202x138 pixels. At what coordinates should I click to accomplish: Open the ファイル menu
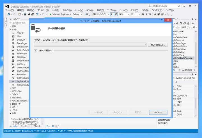pos(10,10)
